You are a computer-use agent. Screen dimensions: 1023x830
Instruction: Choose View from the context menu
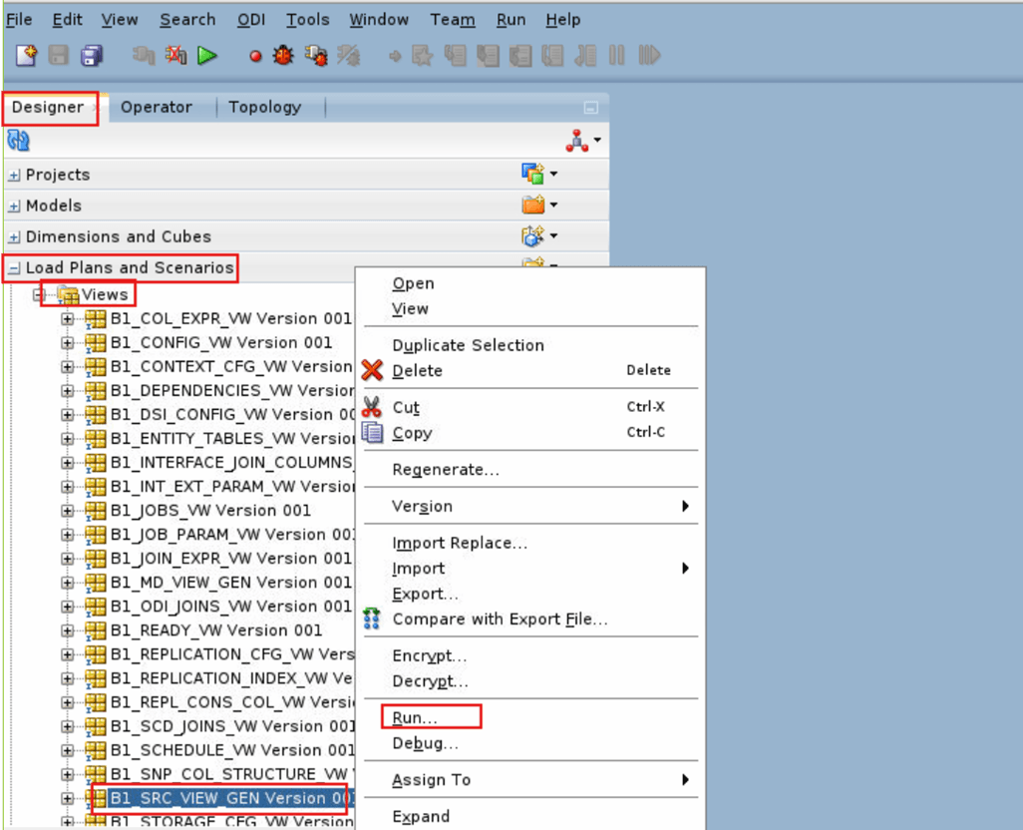point(410,308)
